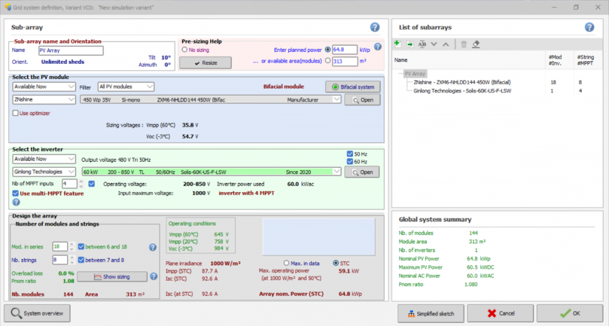Click the Bifacial system button

(x=353, y=86)
